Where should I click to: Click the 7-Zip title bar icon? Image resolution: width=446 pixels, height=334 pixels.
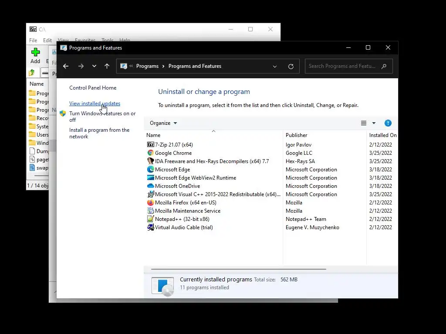(x=33, y=29)
